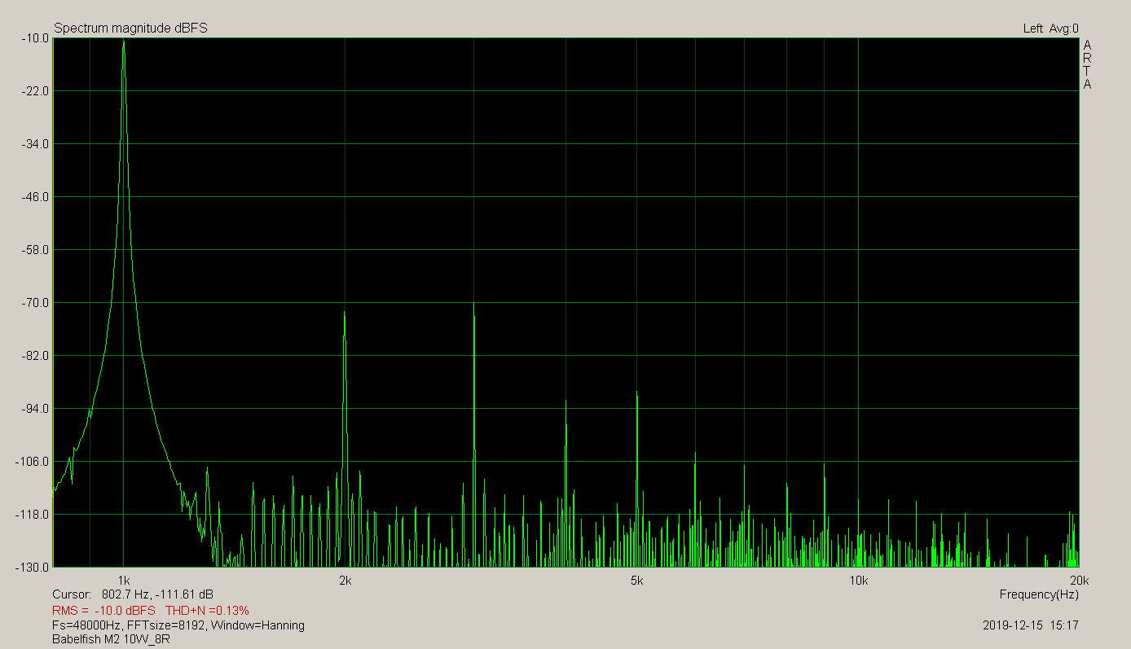Click the red 'THD+N =0.13%' readout
Image resolution: width=1131 pixels, height=649 pixels.
point(207,610)
